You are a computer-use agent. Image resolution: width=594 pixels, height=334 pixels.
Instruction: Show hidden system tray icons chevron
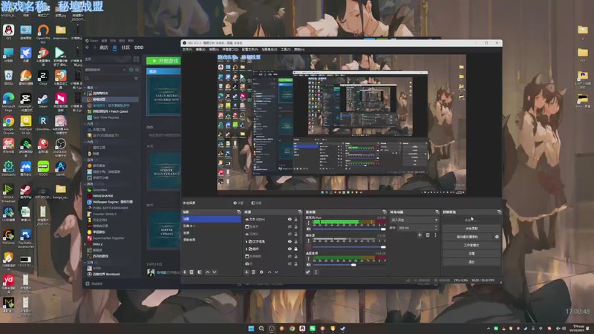coord(489,328)
